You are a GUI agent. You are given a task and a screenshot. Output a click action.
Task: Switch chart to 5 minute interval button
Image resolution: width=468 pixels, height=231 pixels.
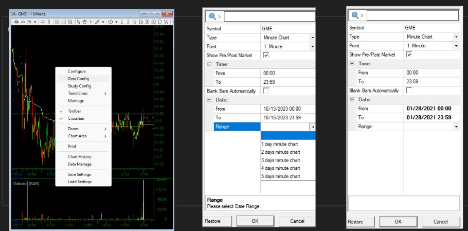pos(135,22)
